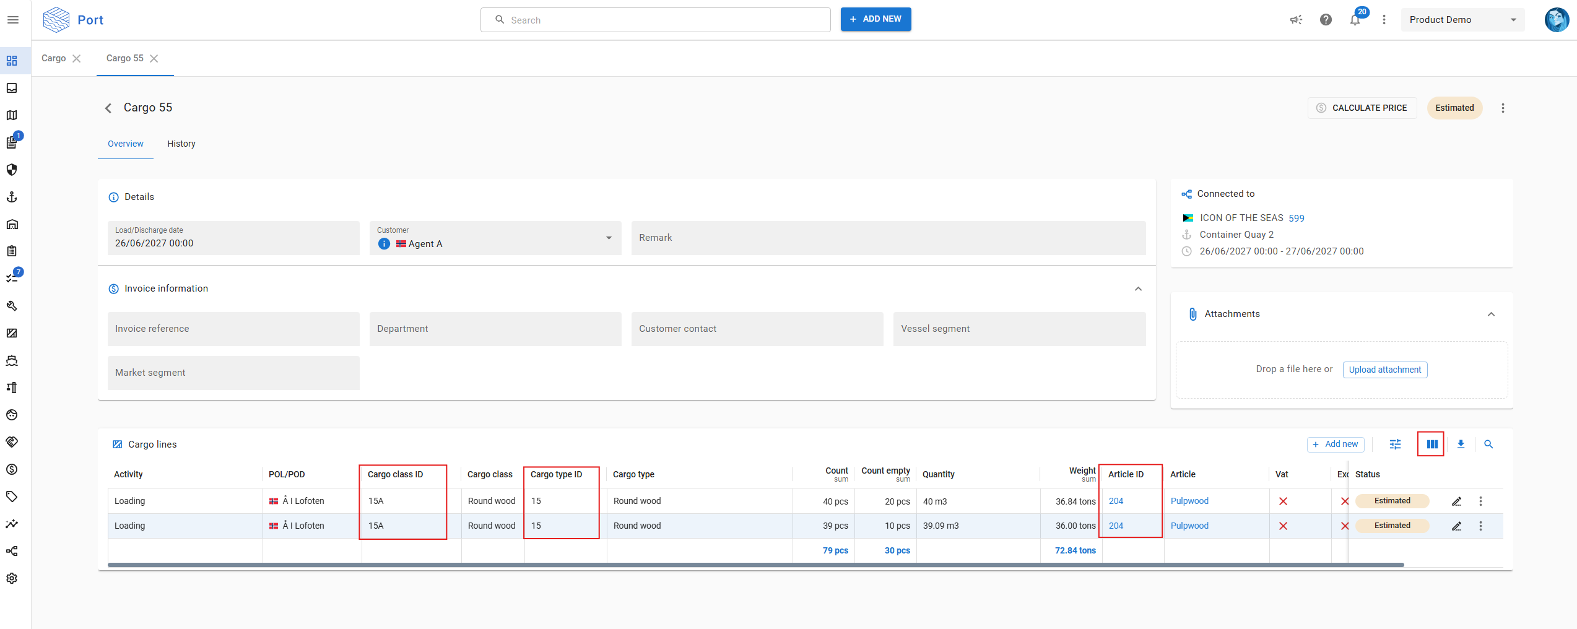Image resolution: width=1577 pixels, height=629 pixels.
Task: Click the Customer contact field
Action: (757, 329)
